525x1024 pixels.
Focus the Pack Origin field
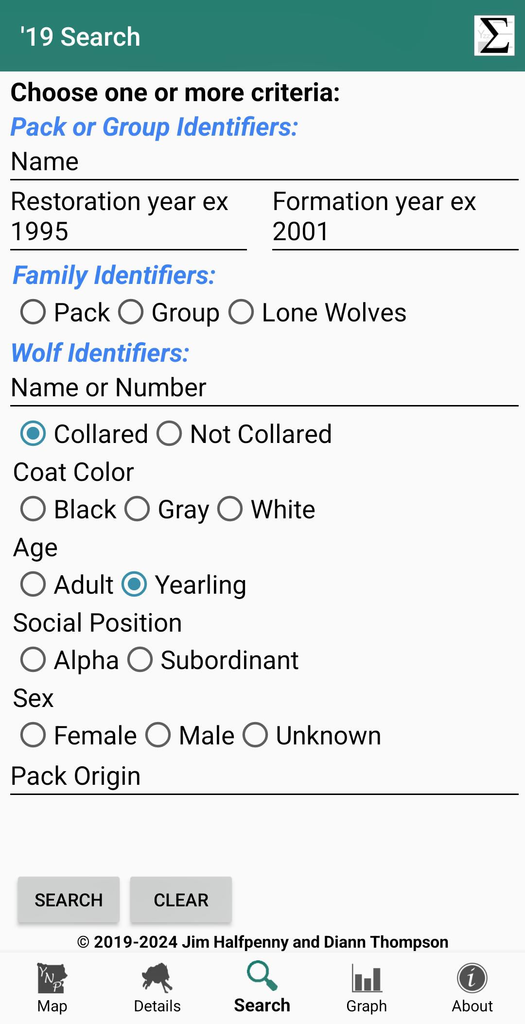(x=264, y=777)
